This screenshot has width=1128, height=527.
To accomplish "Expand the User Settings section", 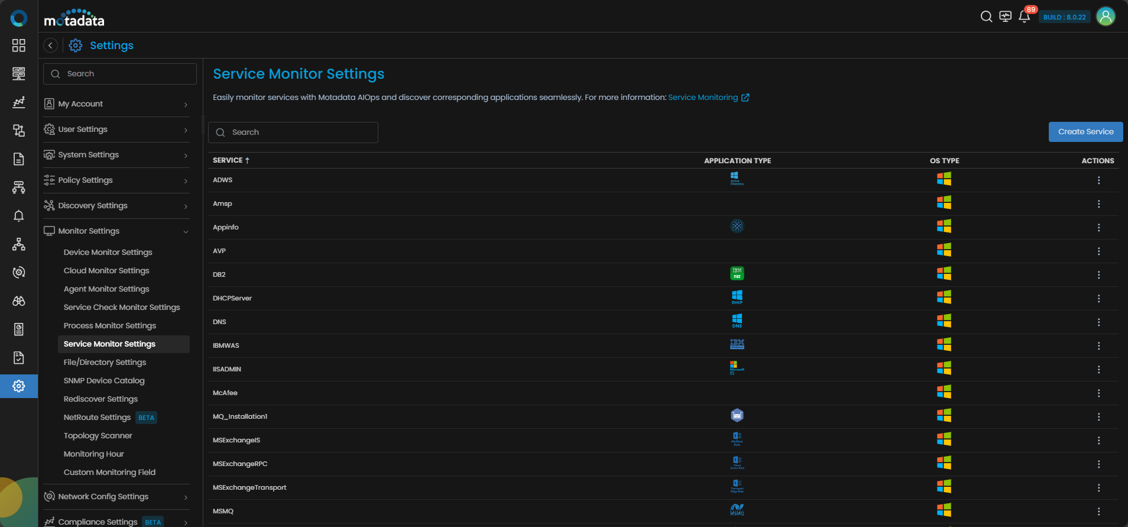I will click(x=116, y=130).
